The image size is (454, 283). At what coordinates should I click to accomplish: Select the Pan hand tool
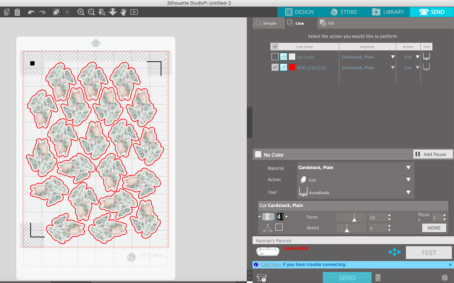coord(123,12)
